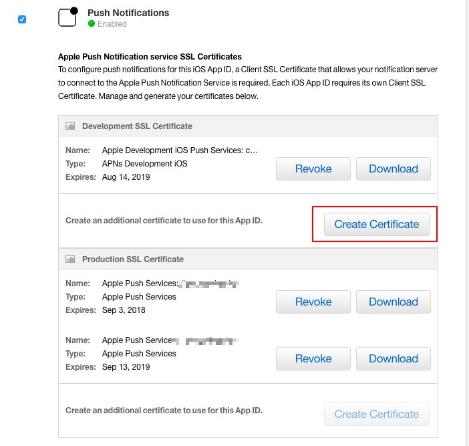Viewport: 469px width, 446px height.
Task: Download production certificate expiring Sep 3, 2018
Action: (x=393, y=302)
